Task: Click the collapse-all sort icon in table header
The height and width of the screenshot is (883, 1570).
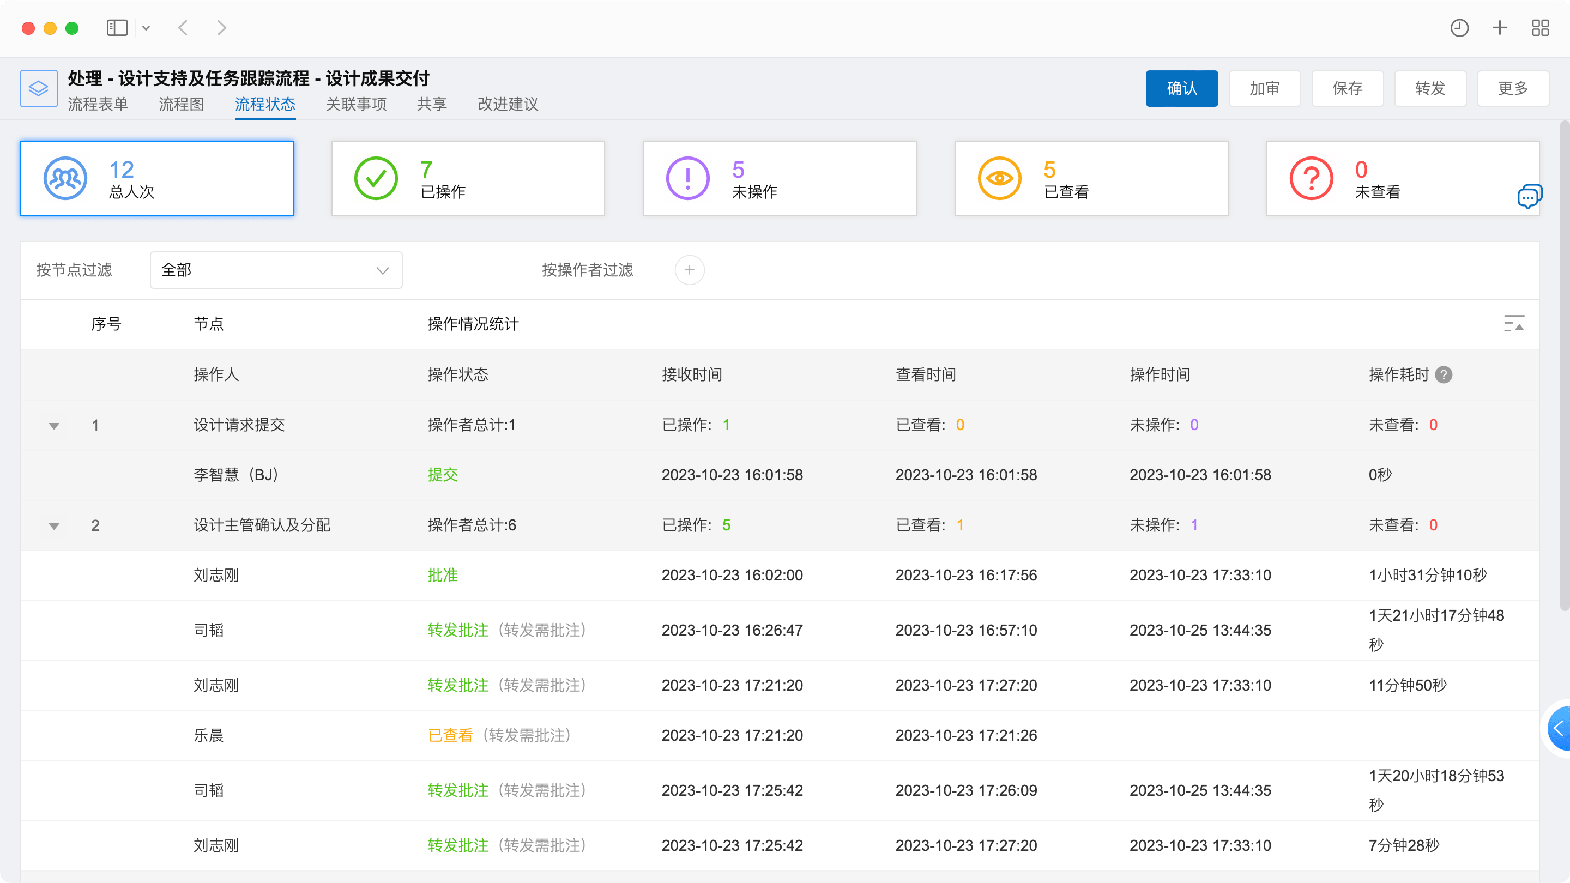Action: click(x=1513, y=324)
